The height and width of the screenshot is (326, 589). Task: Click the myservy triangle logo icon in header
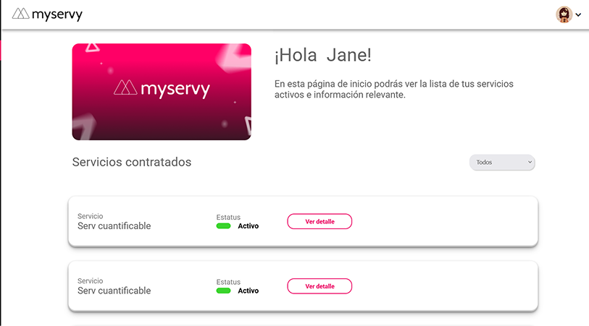pos(21,14)
